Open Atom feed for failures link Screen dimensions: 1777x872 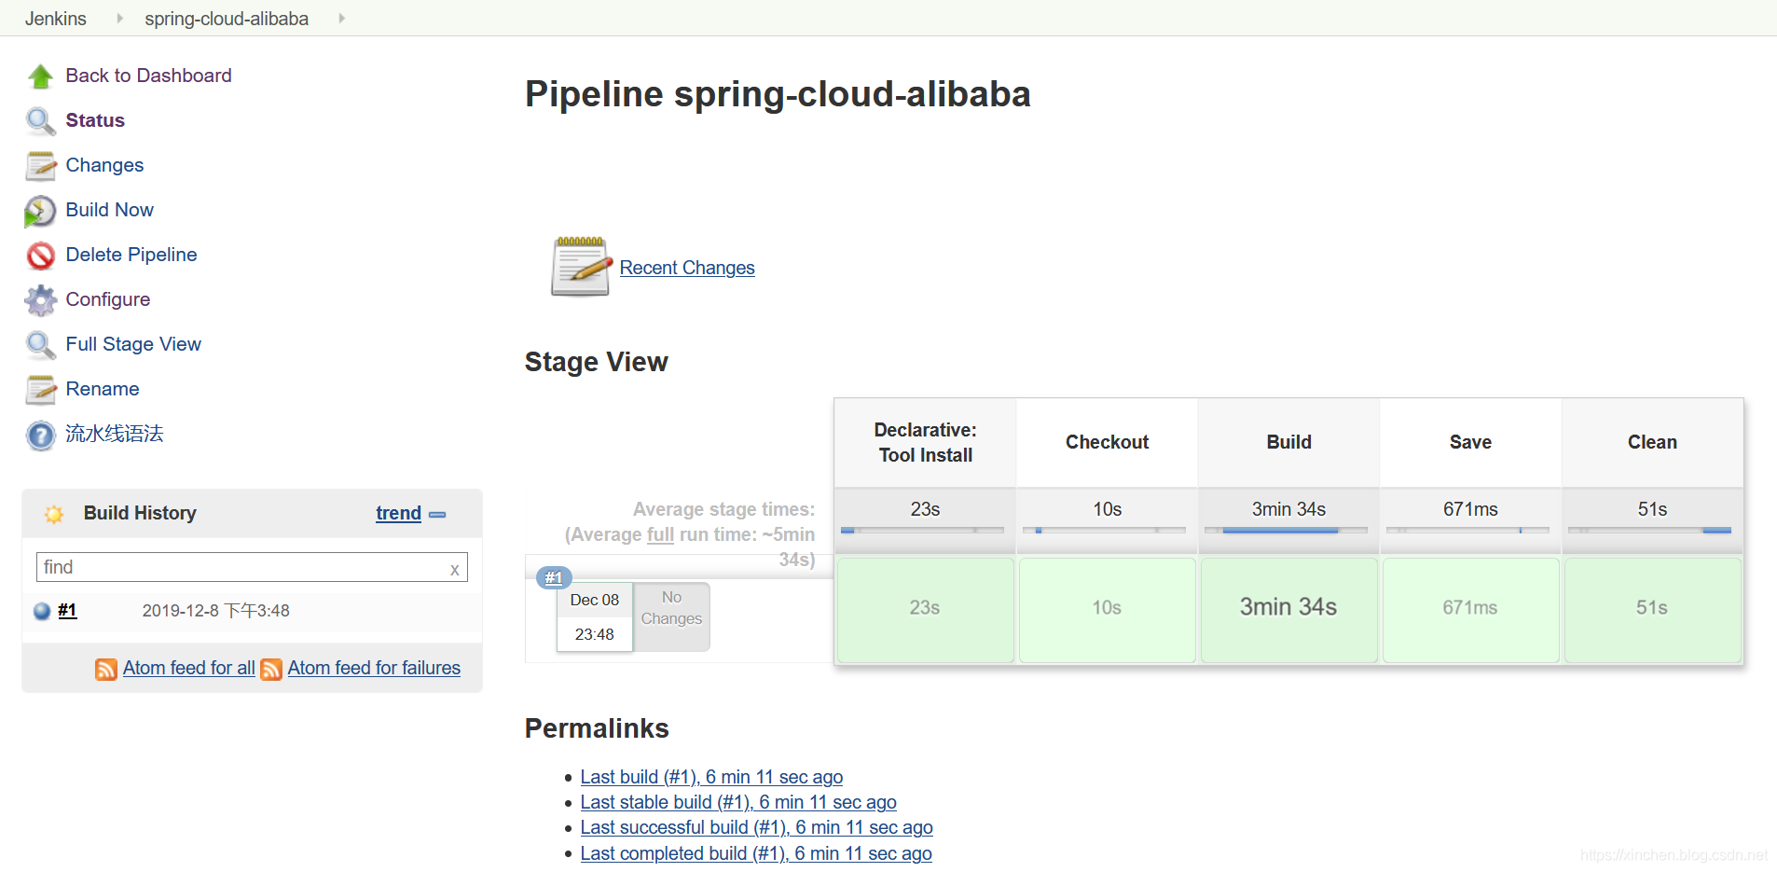[374, 668]
